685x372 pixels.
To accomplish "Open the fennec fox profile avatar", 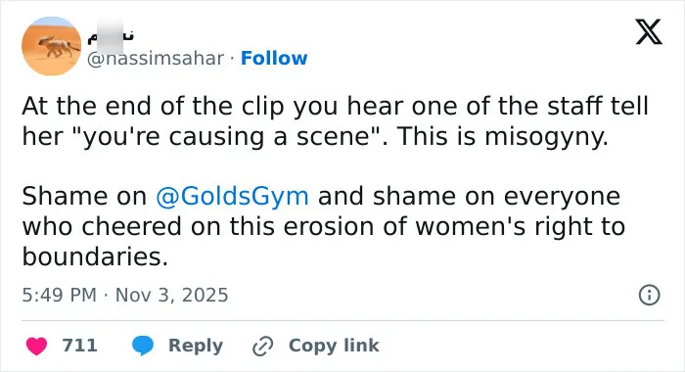I will 52,46.
